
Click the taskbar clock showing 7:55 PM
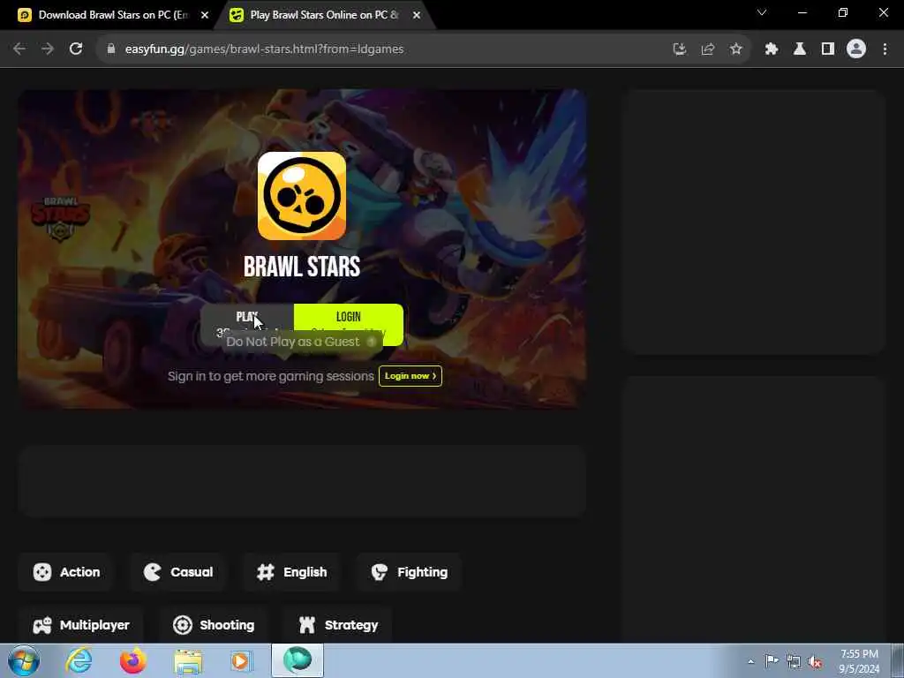tap(859, 661)
